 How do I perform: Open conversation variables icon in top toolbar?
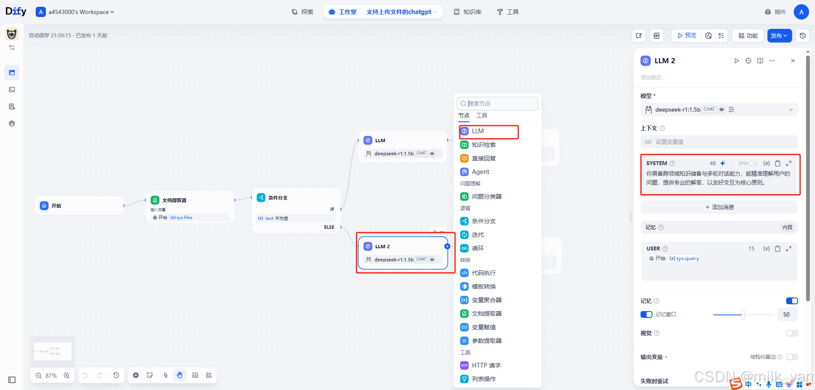(639, 36)
